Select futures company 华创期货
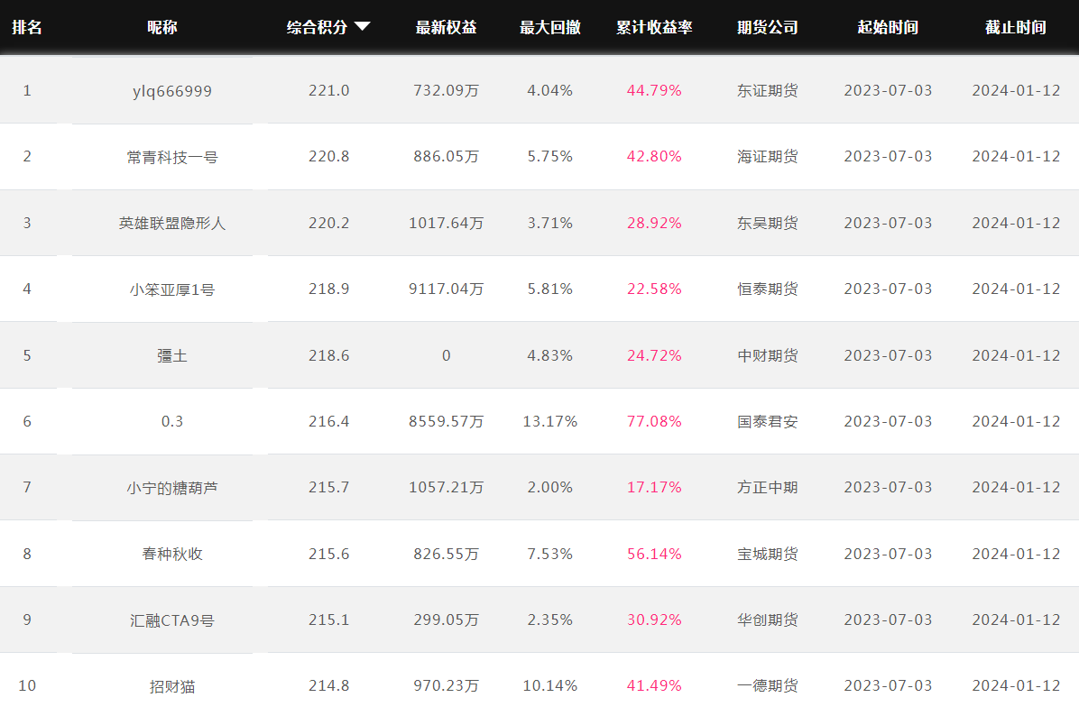Viewport: 1079px width, 716px height. pos(767,620)
